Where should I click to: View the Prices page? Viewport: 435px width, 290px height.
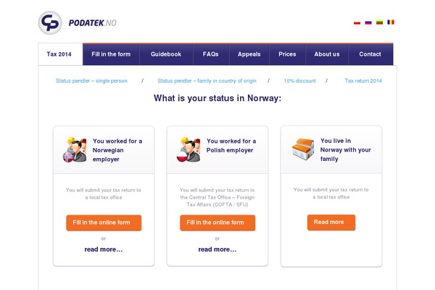(287, 54)
